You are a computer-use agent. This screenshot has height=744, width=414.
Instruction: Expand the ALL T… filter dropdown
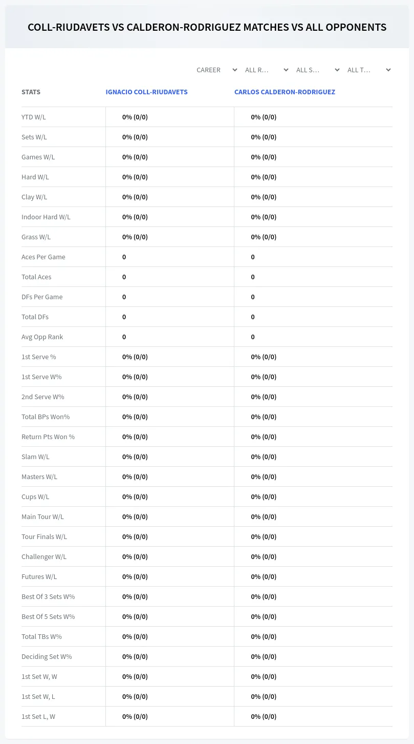pos(369,70)
